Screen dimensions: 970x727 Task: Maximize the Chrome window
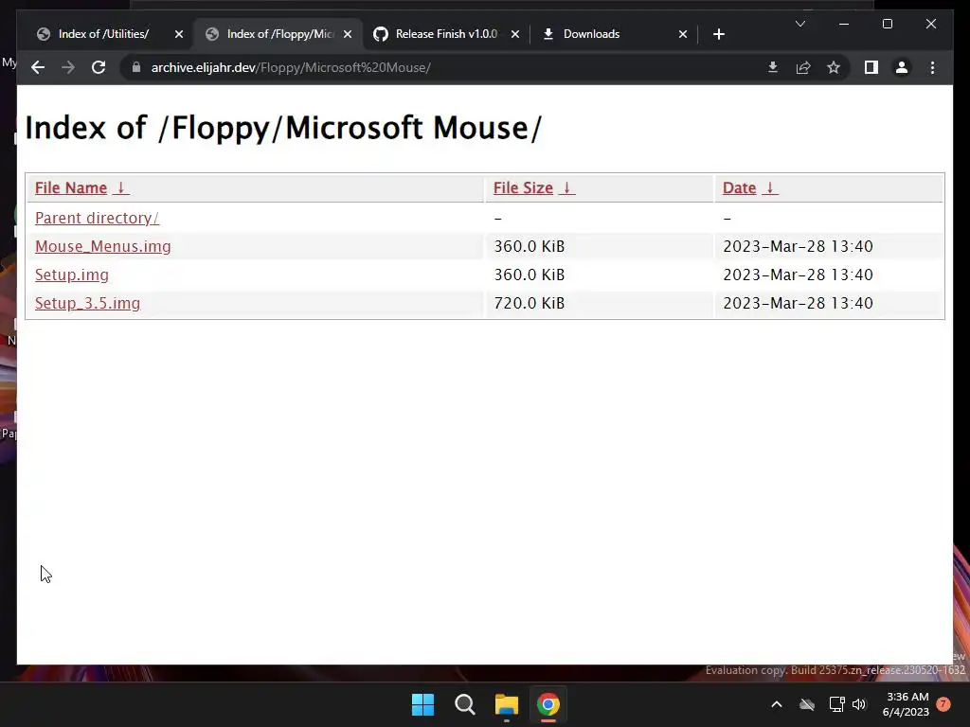(x=887, y=24)
